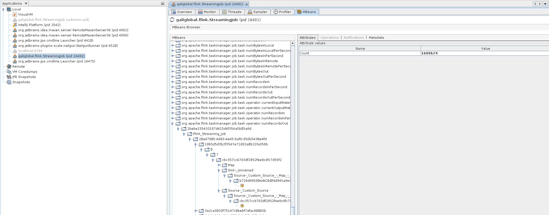Select the 19b5d5d3b2f3567e72d92a0b21fa358b node
Viewport: 549px width, 215px height.
(x=236, y=144)
